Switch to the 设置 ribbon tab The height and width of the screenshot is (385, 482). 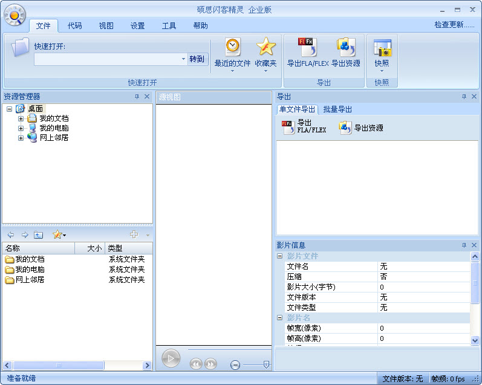[137, 26]
